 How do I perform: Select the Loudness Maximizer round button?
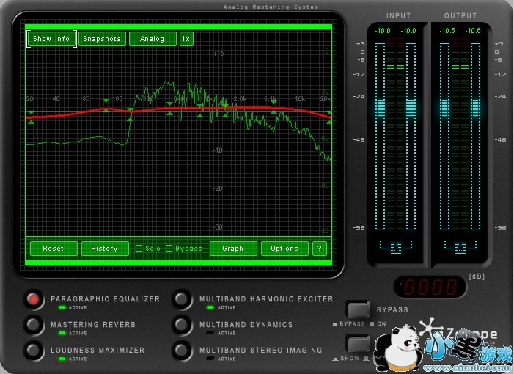click(33, 350)
